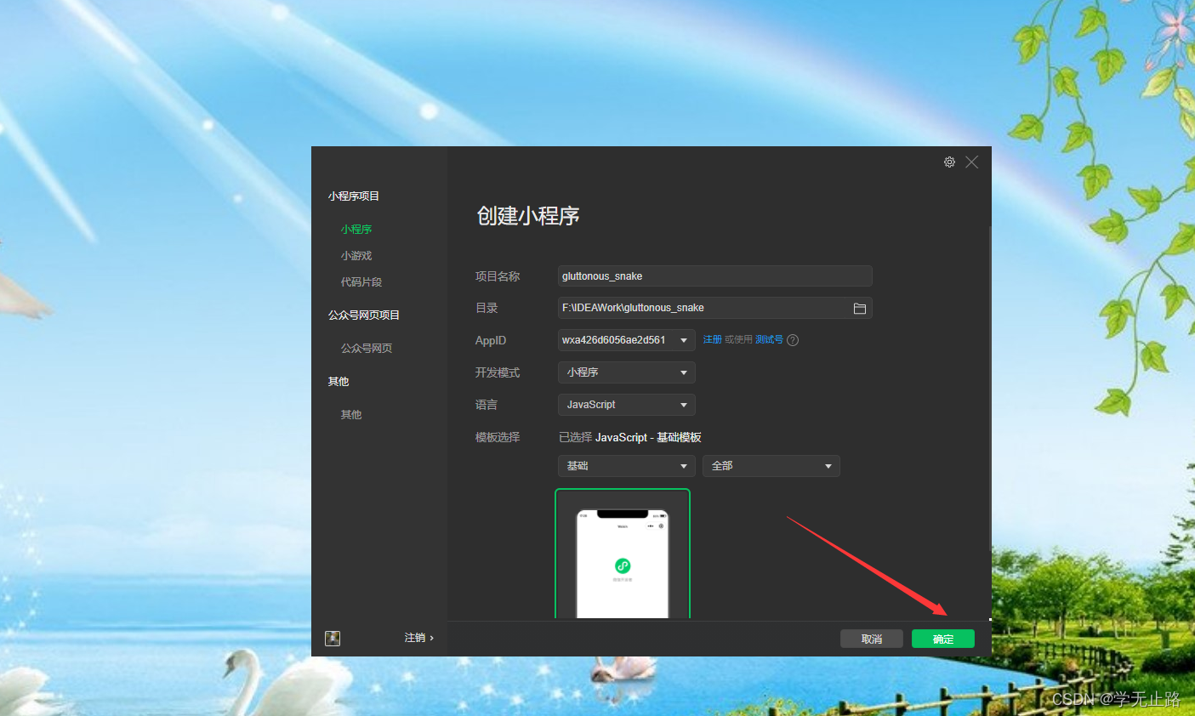The image size is (1195, 716).
Task: Select 公众号网页 in the sidebar
Action: point(367,349)
